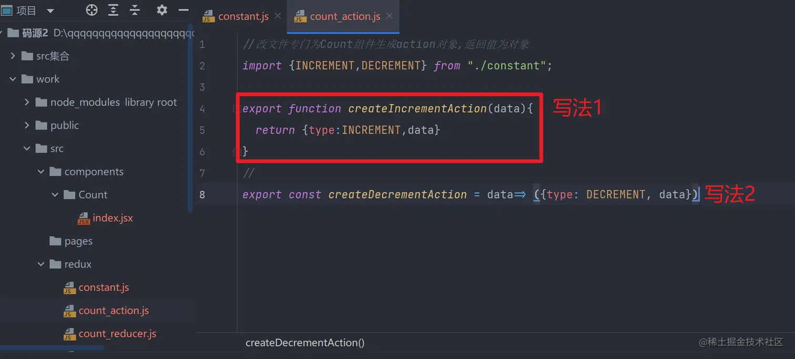Click the comment on line 1

(386, 44)
